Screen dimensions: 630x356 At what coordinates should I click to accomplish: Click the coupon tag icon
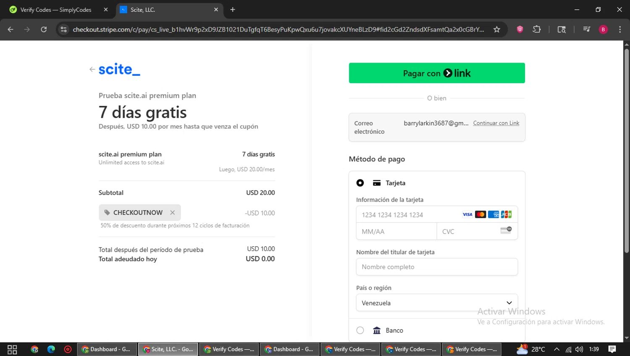tap(107, 213)
